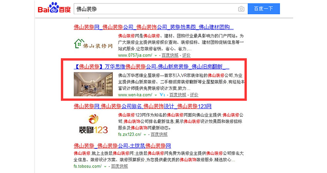The image size is (327, 173).
Task: Click the 佛山装修网 house logo
Action: [93, 44]
